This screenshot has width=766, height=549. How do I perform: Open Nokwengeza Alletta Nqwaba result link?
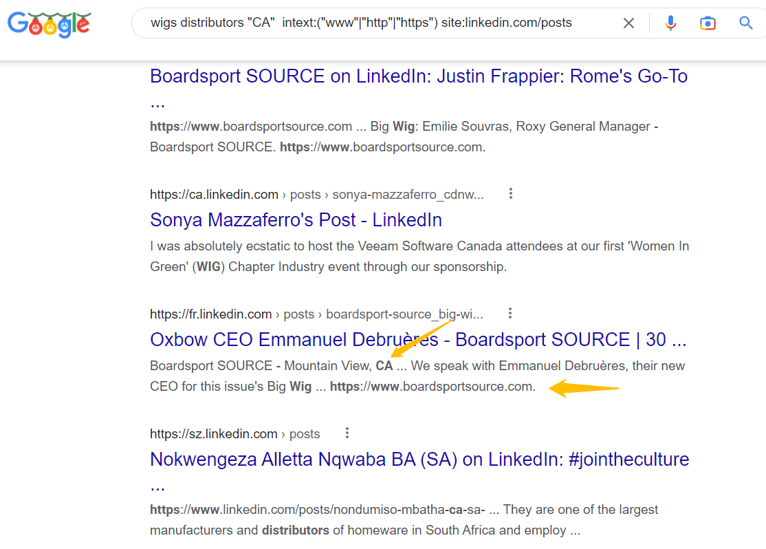pos(419,460)
